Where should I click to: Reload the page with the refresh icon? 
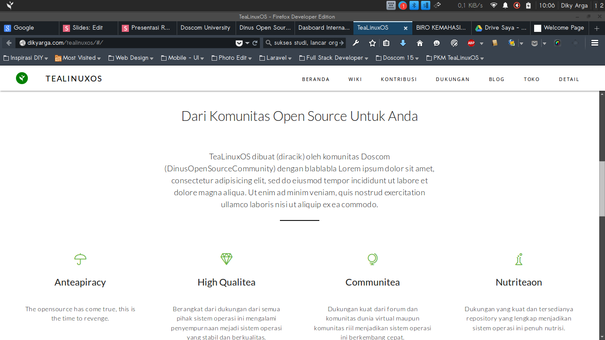255,43
